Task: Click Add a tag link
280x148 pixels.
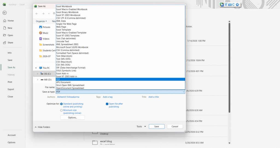Action: [x=108, y=97]
